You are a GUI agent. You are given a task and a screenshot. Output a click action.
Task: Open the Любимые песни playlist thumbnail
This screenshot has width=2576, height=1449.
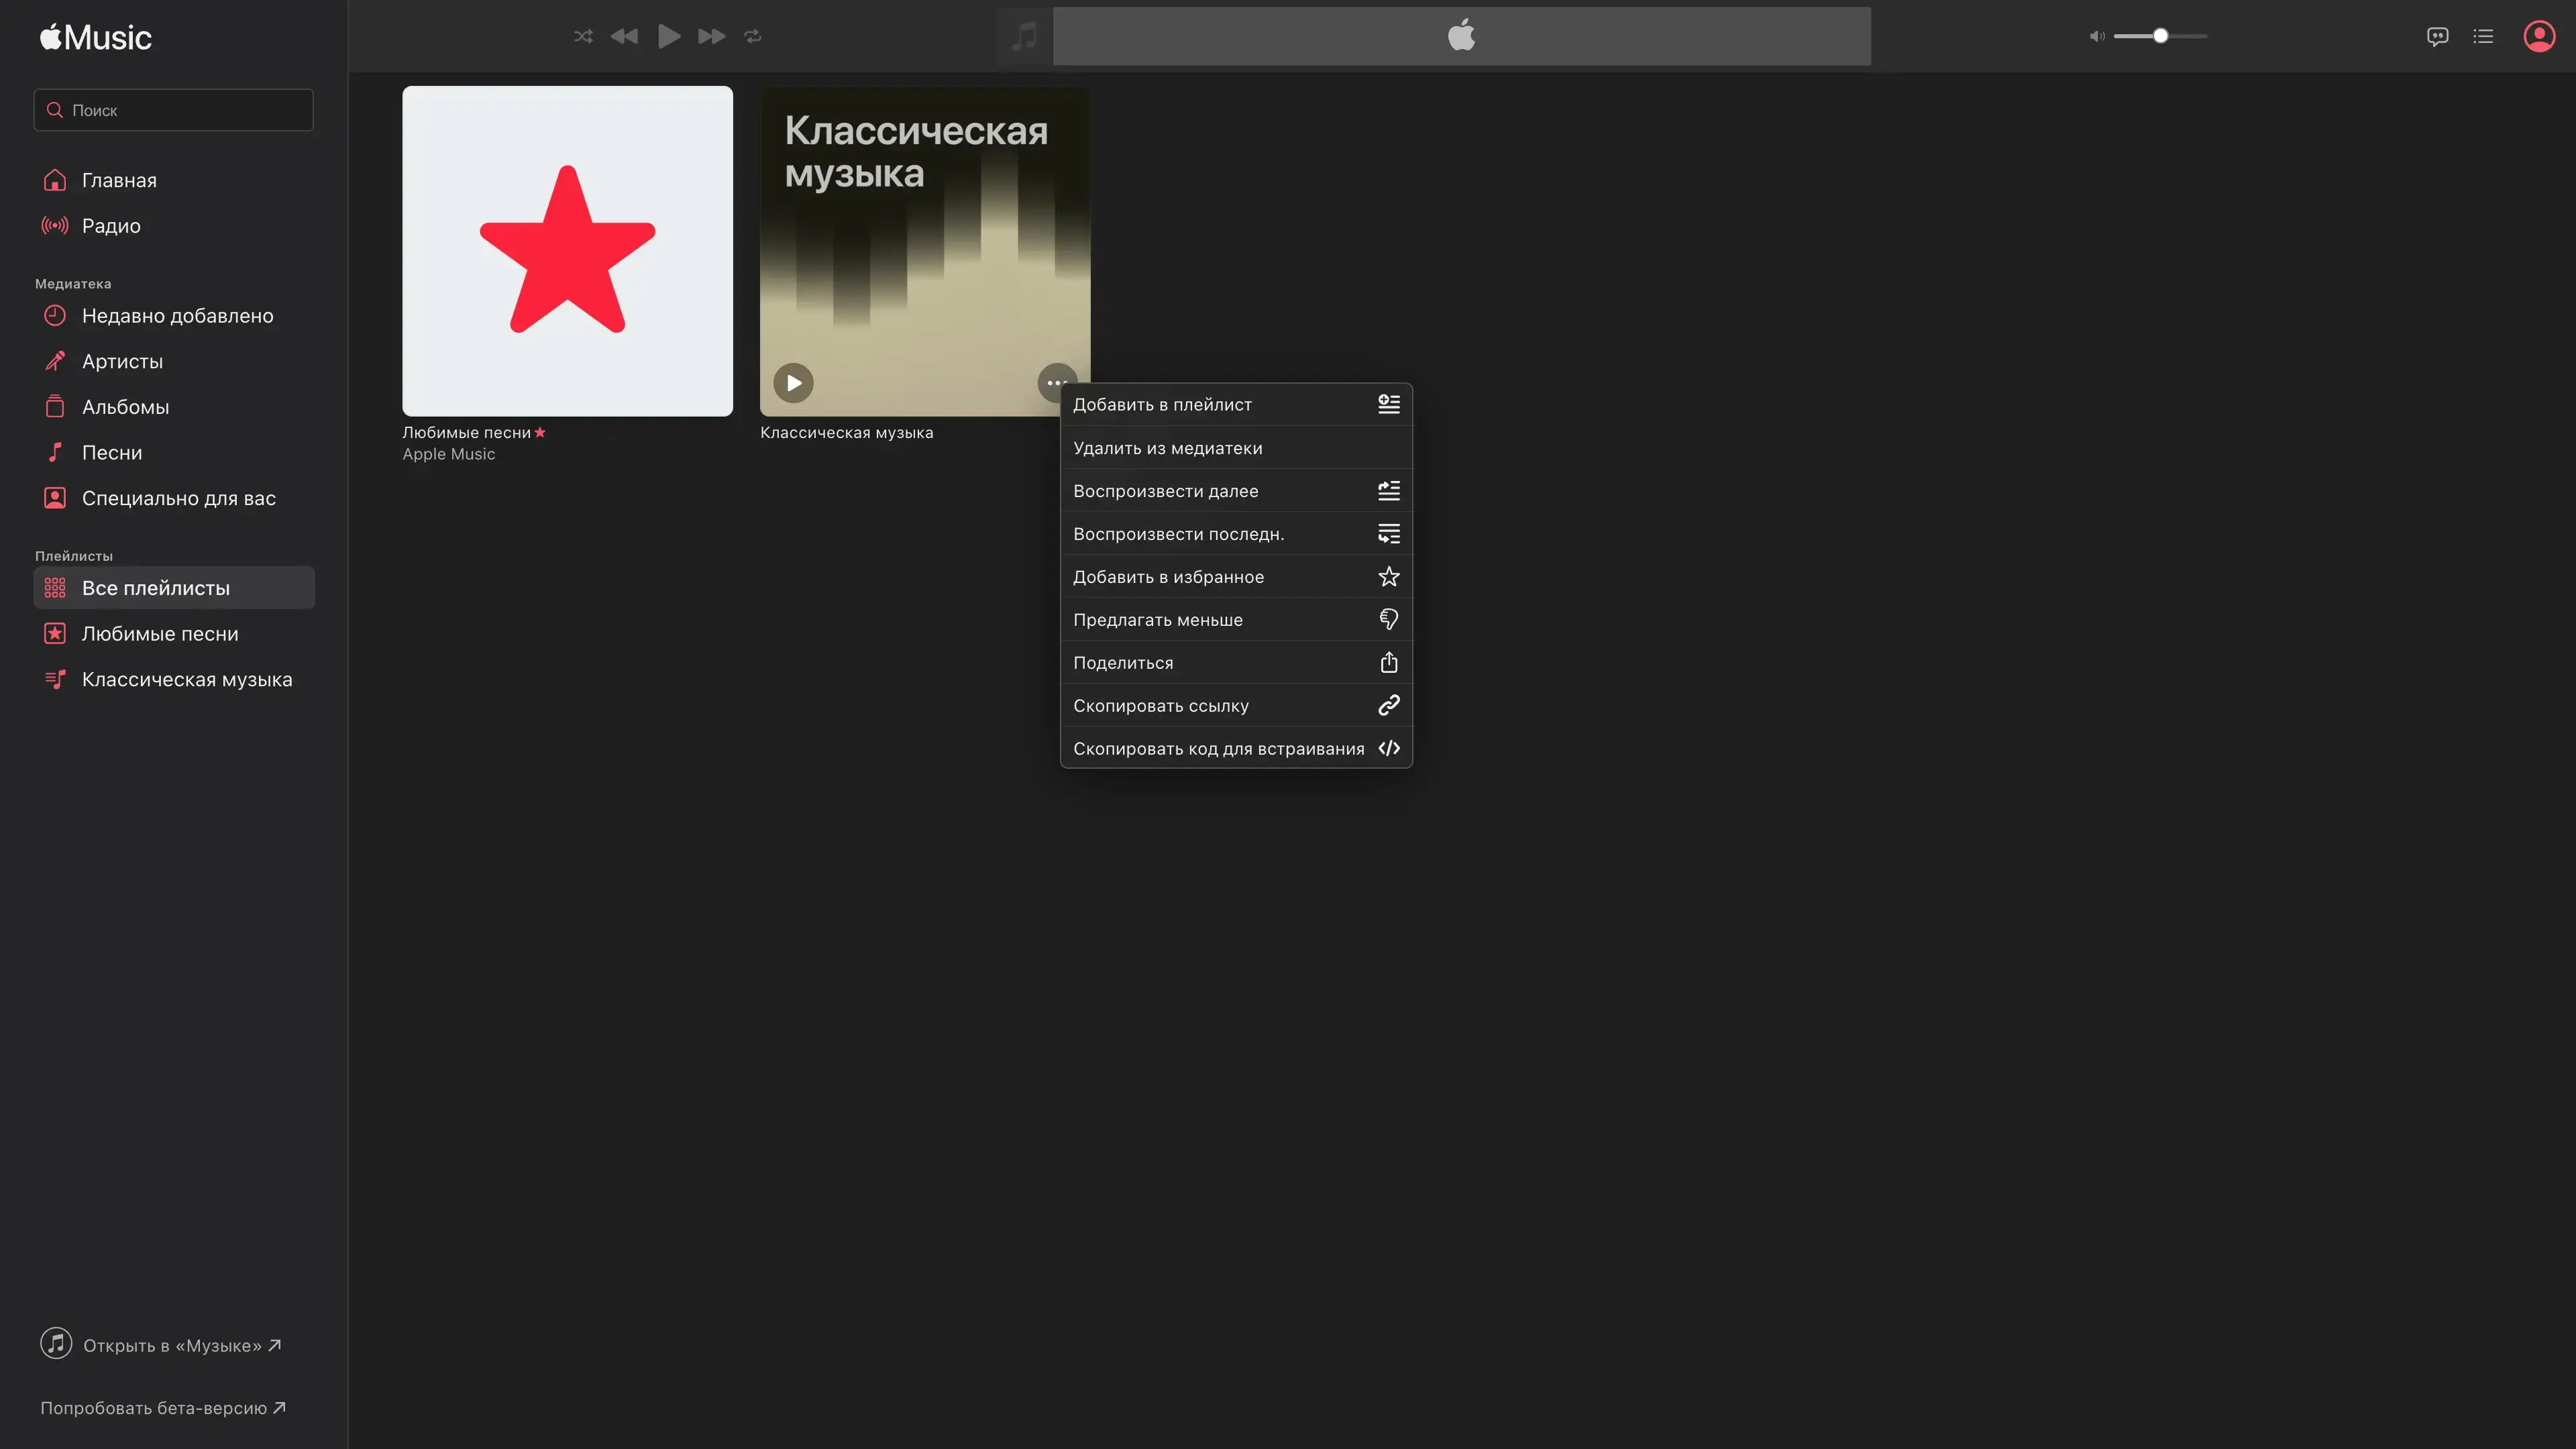[x=567, y=251]
